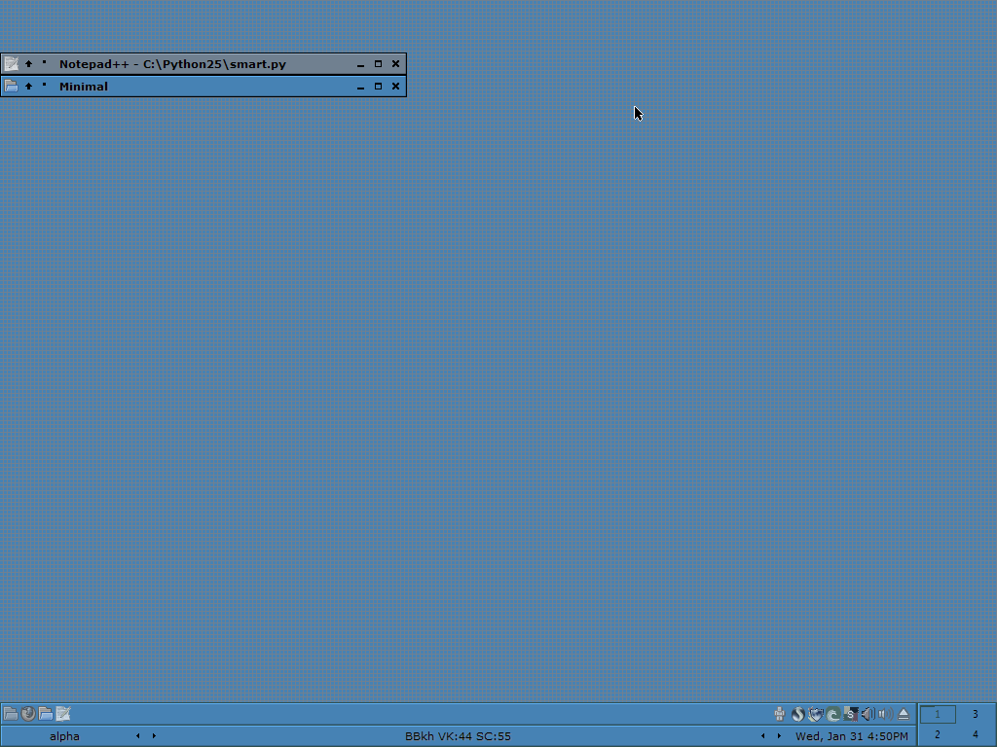
Task: Maximize the Minimal window
Action: [x=378, y=87]
